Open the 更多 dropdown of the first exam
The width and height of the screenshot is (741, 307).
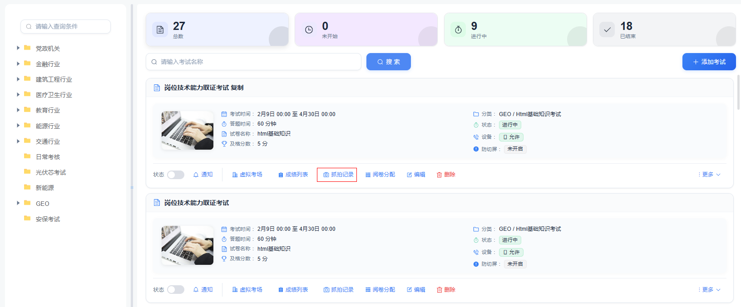[710, 175]
